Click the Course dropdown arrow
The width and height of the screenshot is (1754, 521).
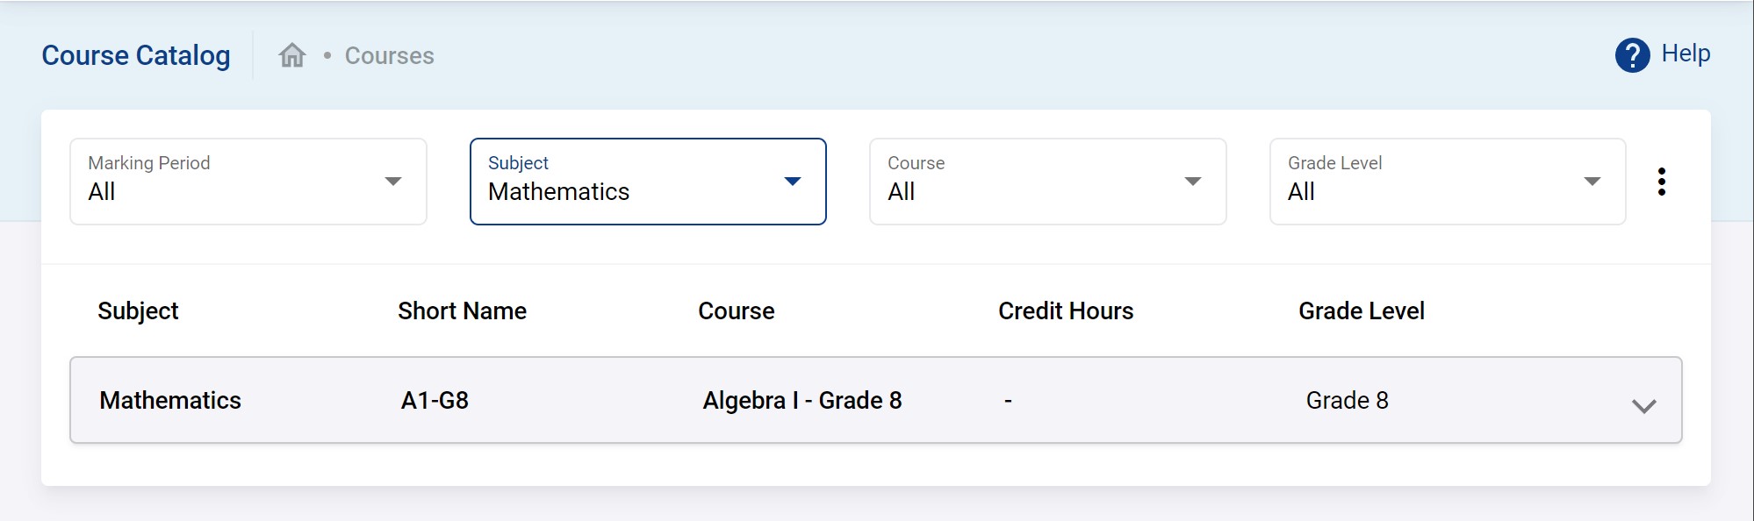coord(1192,182)
